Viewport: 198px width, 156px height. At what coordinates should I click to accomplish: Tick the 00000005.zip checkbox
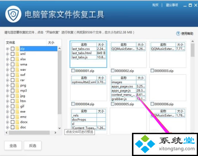113,104
